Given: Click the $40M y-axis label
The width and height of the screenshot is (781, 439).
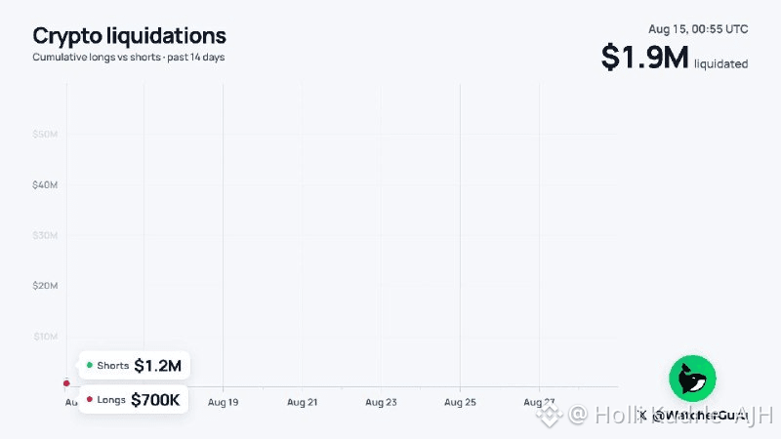Looking at the screenshot, I should tap(45, 185).
